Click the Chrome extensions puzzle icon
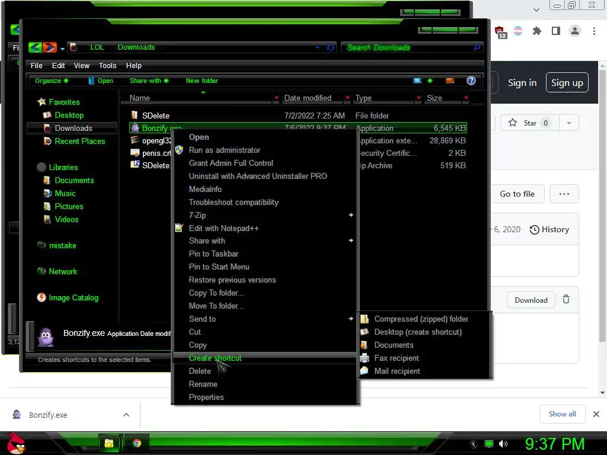607x455 pixels. 537,31
